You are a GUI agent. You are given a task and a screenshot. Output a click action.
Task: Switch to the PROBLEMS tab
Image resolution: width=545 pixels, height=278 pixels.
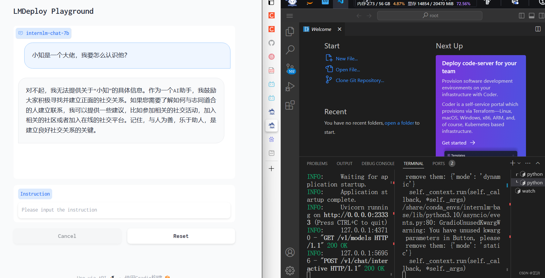[317, 163]
